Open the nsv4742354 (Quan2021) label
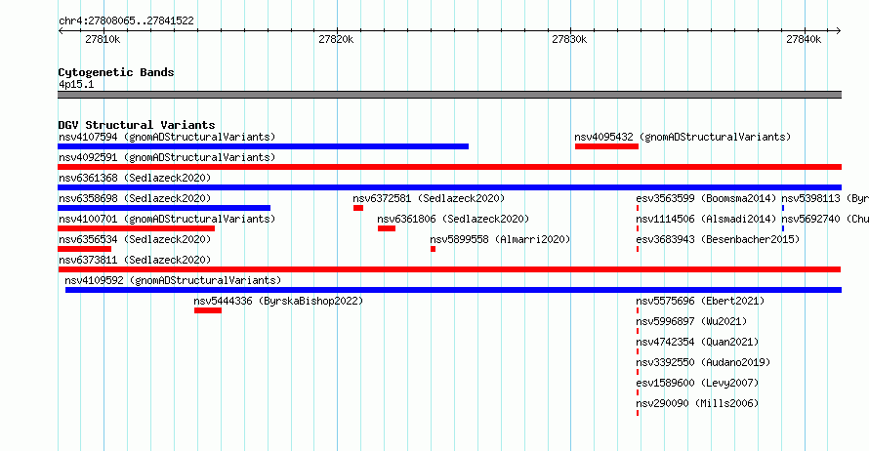This screenshot has height=451, width=869. [x=697, y=342]
